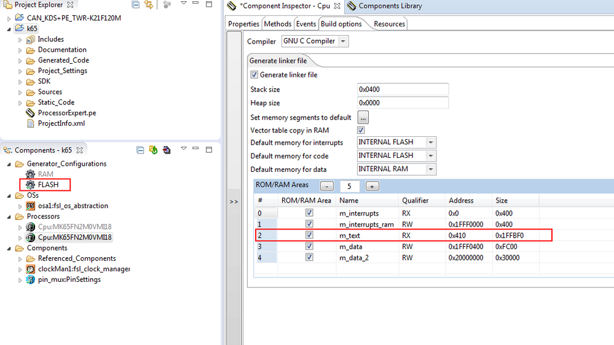Collapse the k65 project tree

9,29
